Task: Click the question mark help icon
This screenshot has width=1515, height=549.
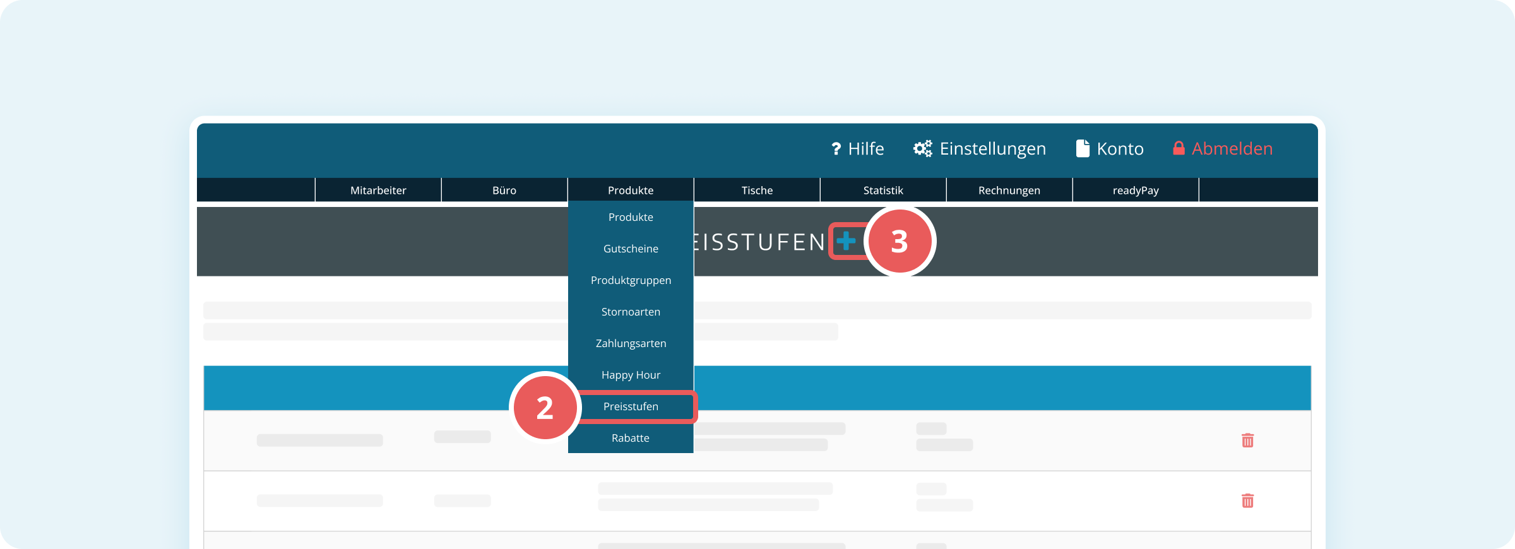Action: click(x=836, y=149)
